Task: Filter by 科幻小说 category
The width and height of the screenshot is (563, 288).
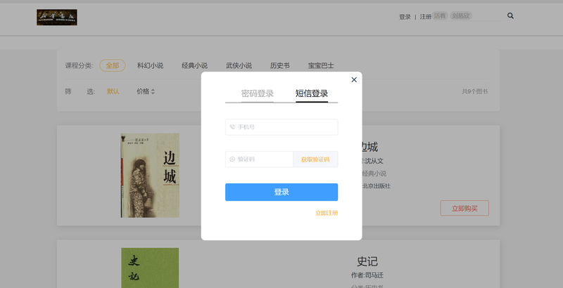Action: pos(150,65)
